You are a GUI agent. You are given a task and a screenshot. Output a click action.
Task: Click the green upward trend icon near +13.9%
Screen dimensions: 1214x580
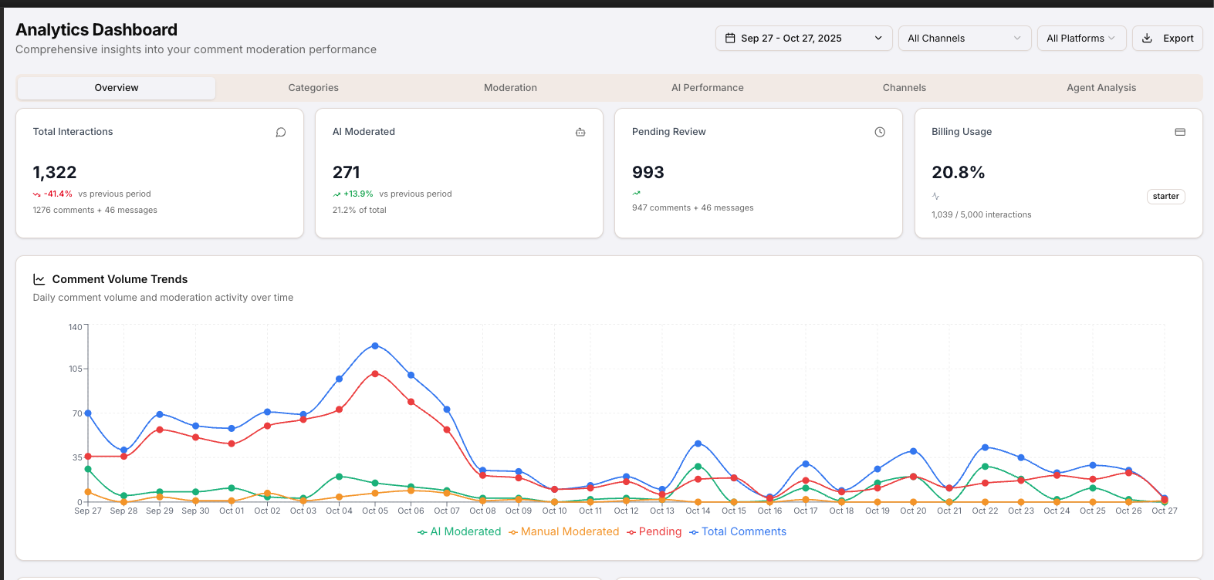pos(336,194)
